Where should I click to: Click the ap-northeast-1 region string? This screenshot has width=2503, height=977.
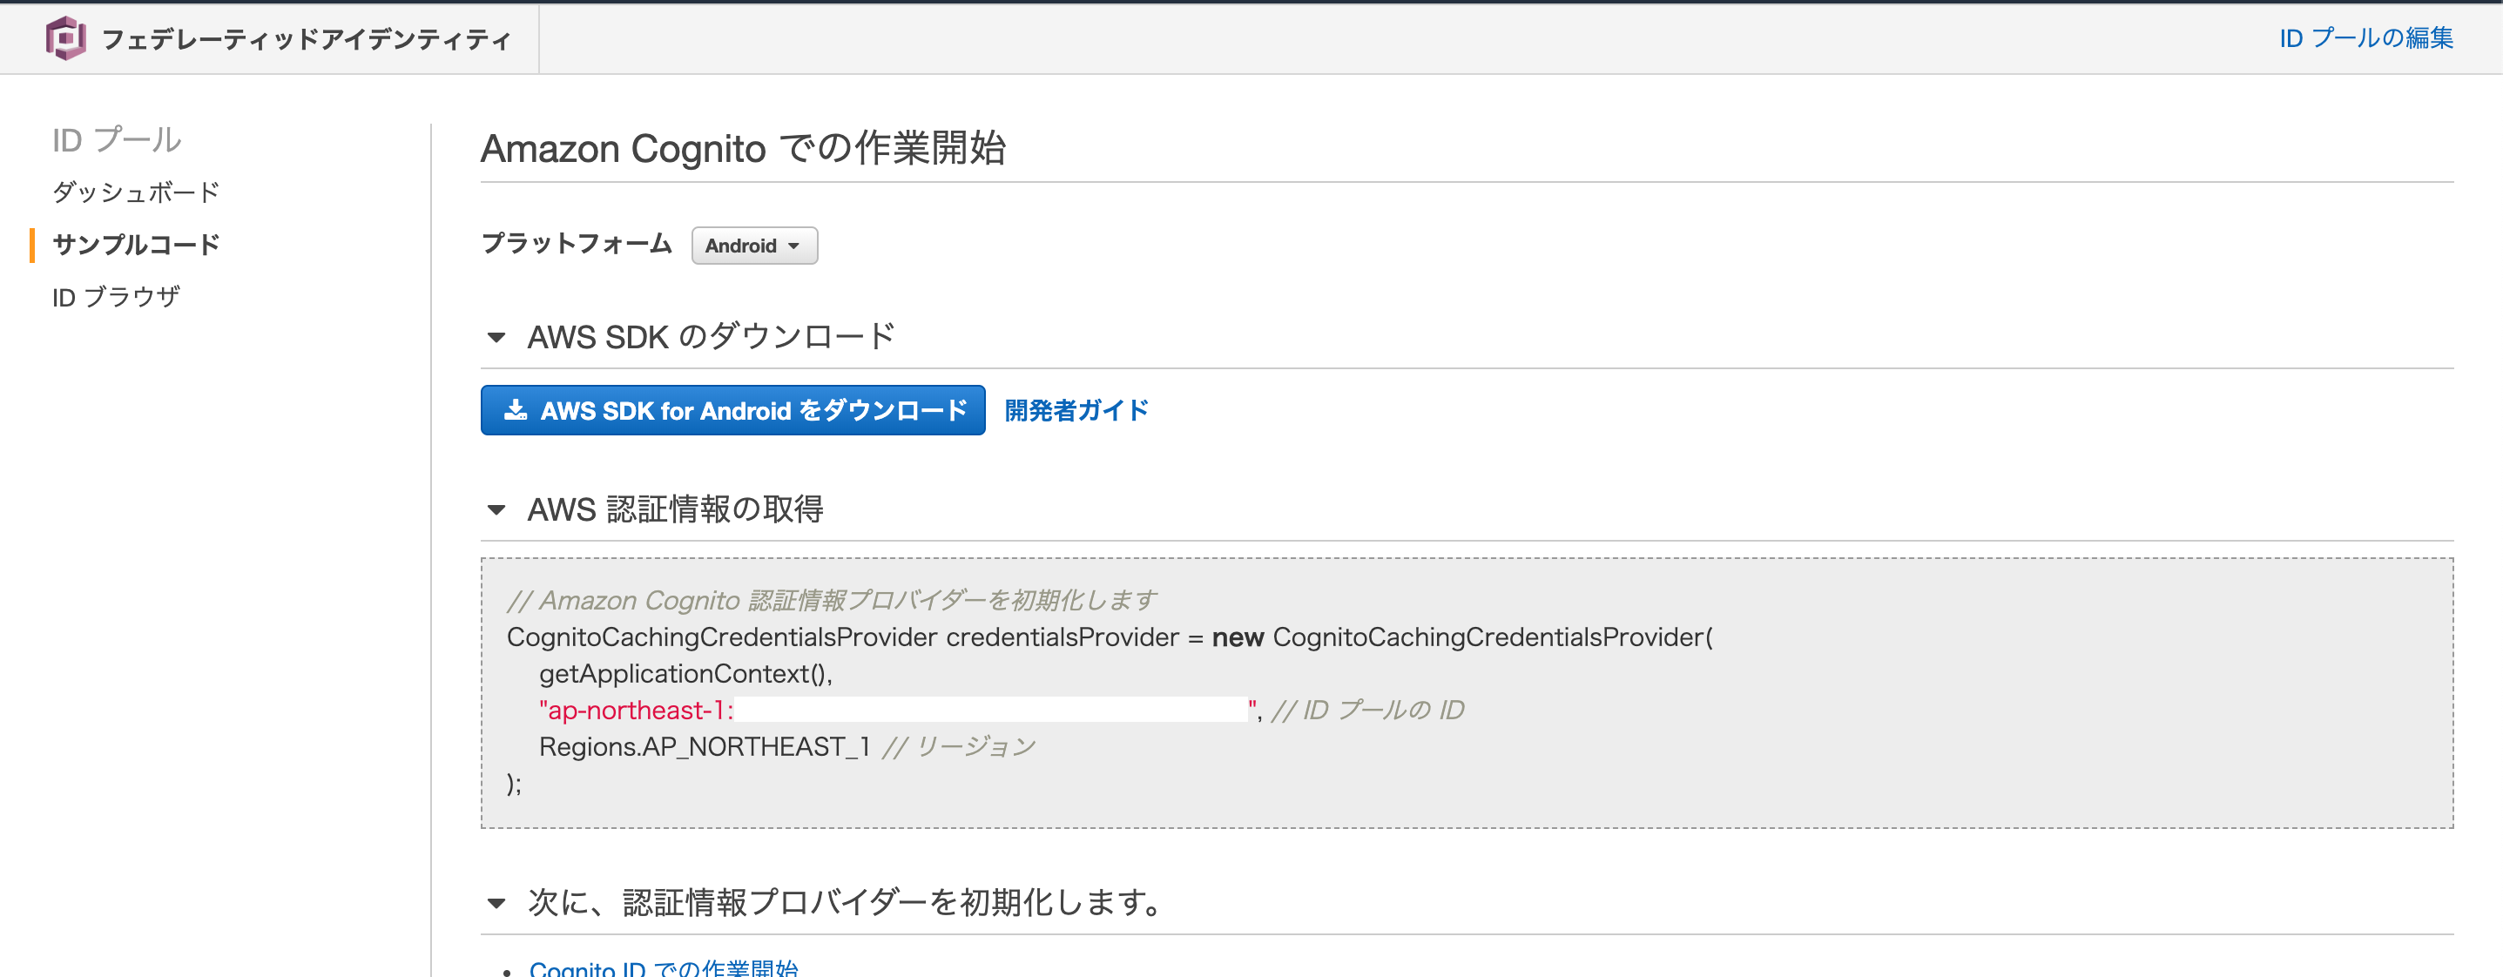(x=633, y=710)
